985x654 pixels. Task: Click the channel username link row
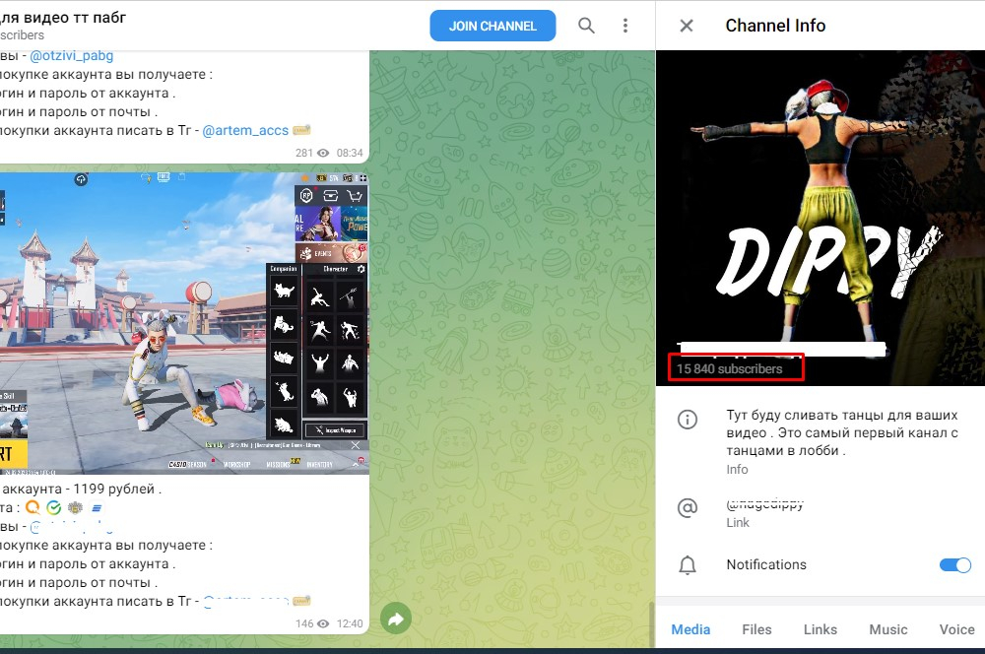821,512
